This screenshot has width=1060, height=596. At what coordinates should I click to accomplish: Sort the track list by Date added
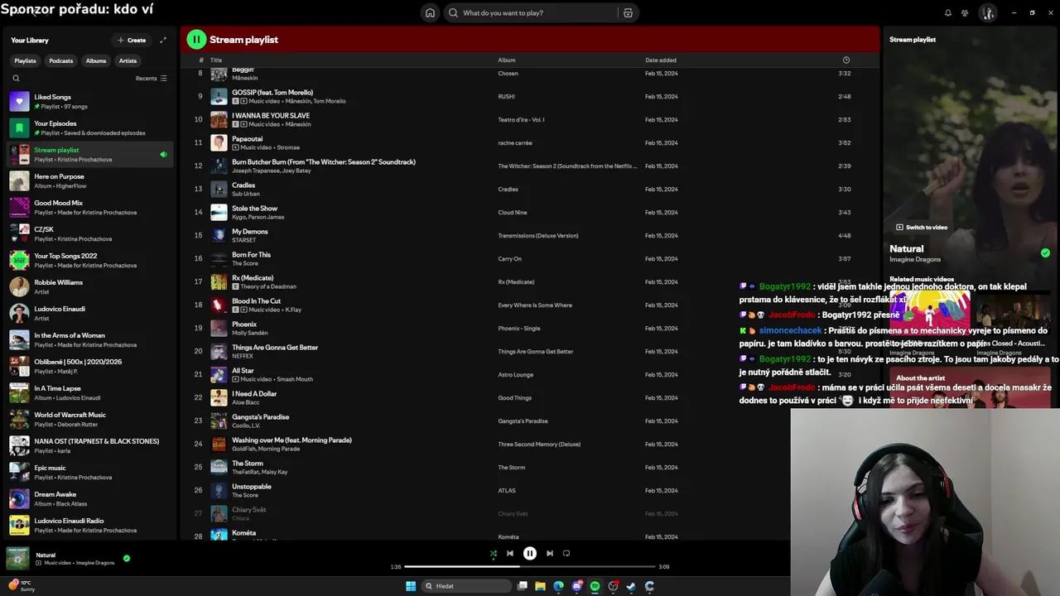pyautogui.click(x=660, y=60)
